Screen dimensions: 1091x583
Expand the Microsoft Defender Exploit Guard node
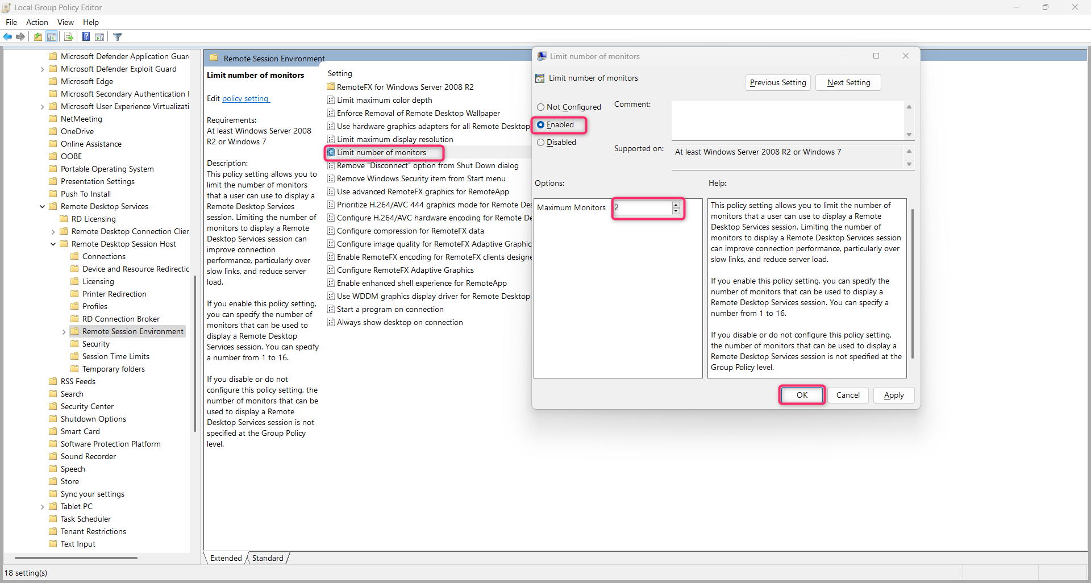click(x=41, y=69)
